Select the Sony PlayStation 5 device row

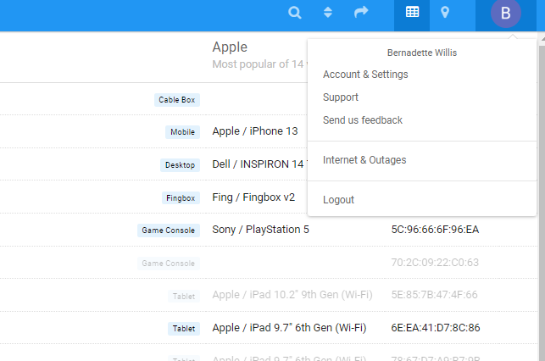[x=261, y=230]
